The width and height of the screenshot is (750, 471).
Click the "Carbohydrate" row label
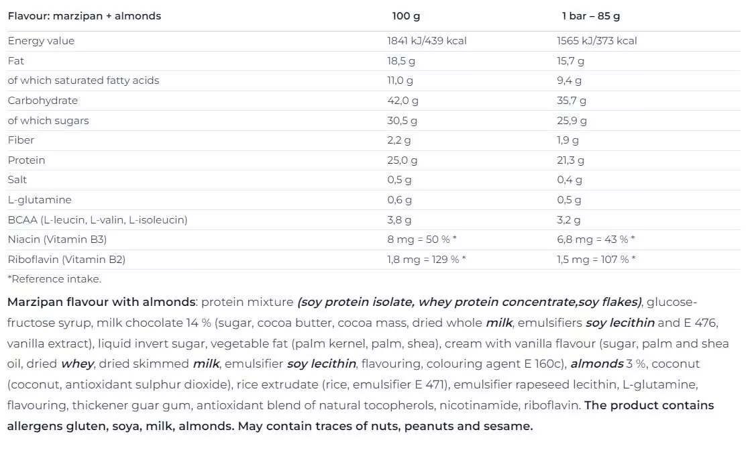coord(43,101)
